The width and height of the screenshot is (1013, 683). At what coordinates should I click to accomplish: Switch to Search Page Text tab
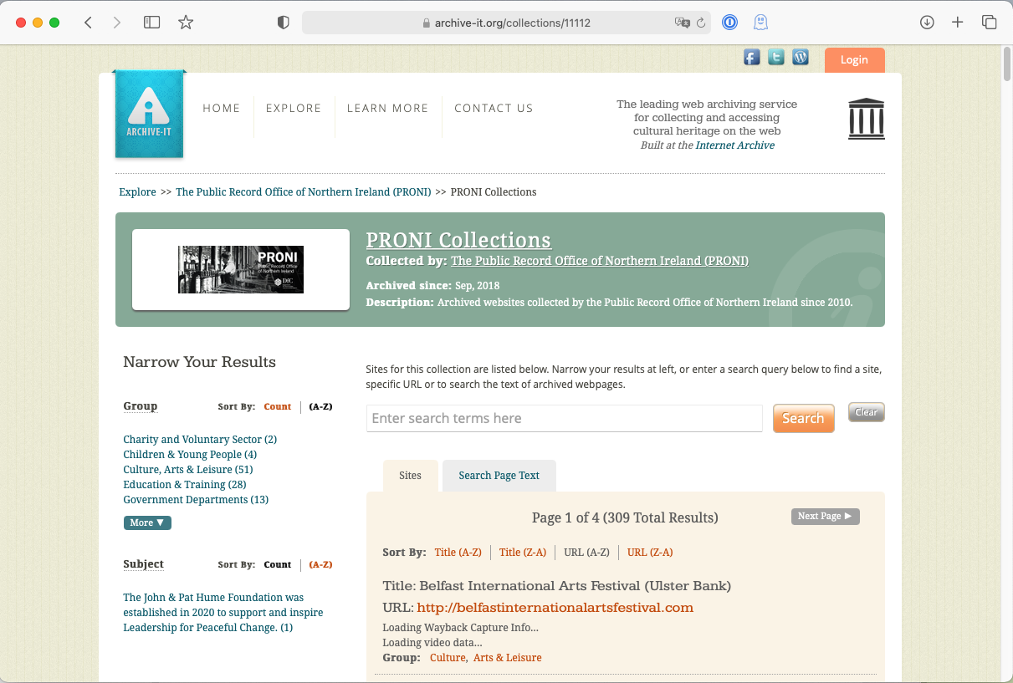click(x=499, y=476)
